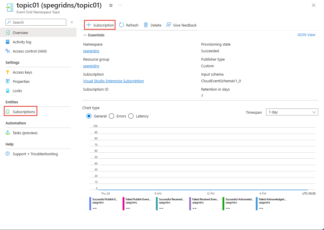This screenshot has width=324, height=230.
Task: Pin topic01 to favorites with star icon
Action: click(x=111, y=5)
